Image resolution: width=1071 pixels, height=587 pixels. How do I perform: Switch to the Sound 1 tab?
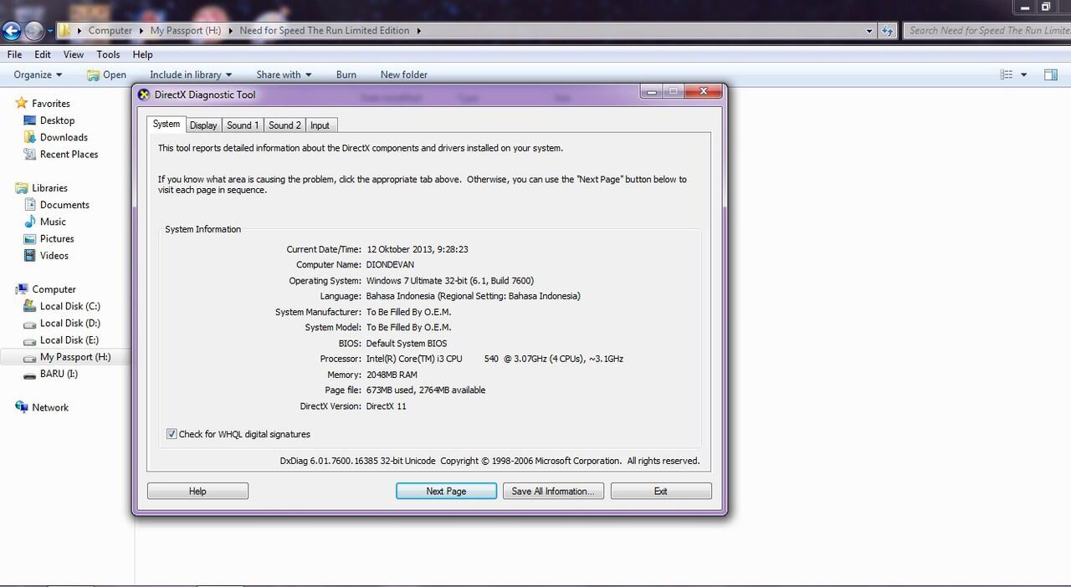pos(243,125)
